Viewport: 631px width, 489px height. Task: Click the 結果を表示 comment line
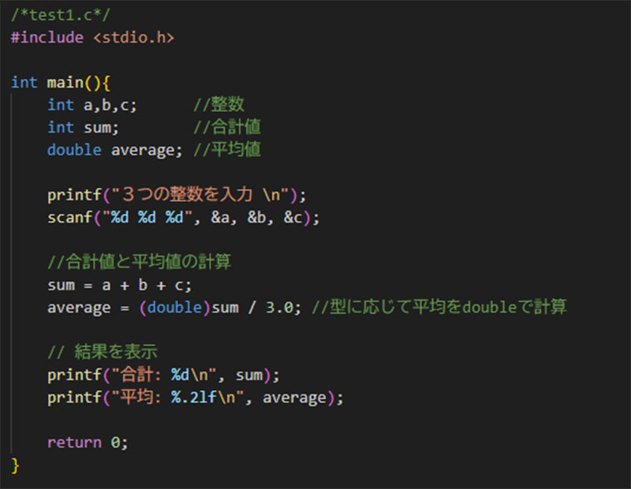103,353
